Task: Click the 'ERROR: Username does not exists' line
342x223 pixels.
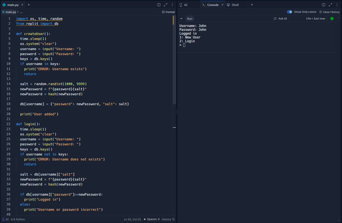Action: coord(64,159)
